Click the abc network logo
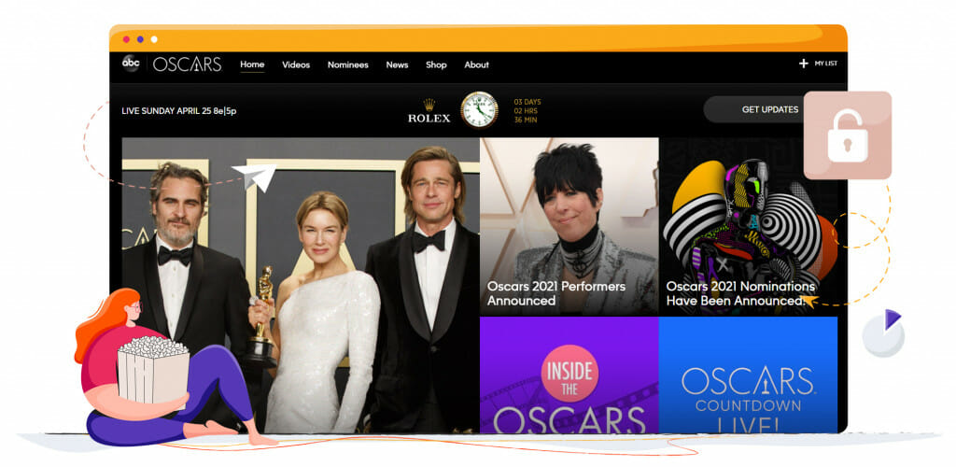Viewport: 956px width, 467px height. pos(131,64)
